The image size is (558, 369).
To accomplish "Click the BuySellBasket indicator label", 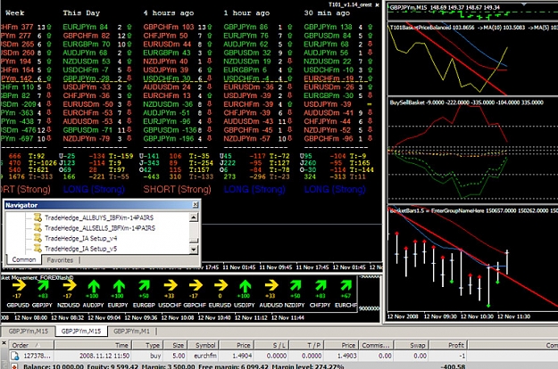I will [x=406, y=102].
